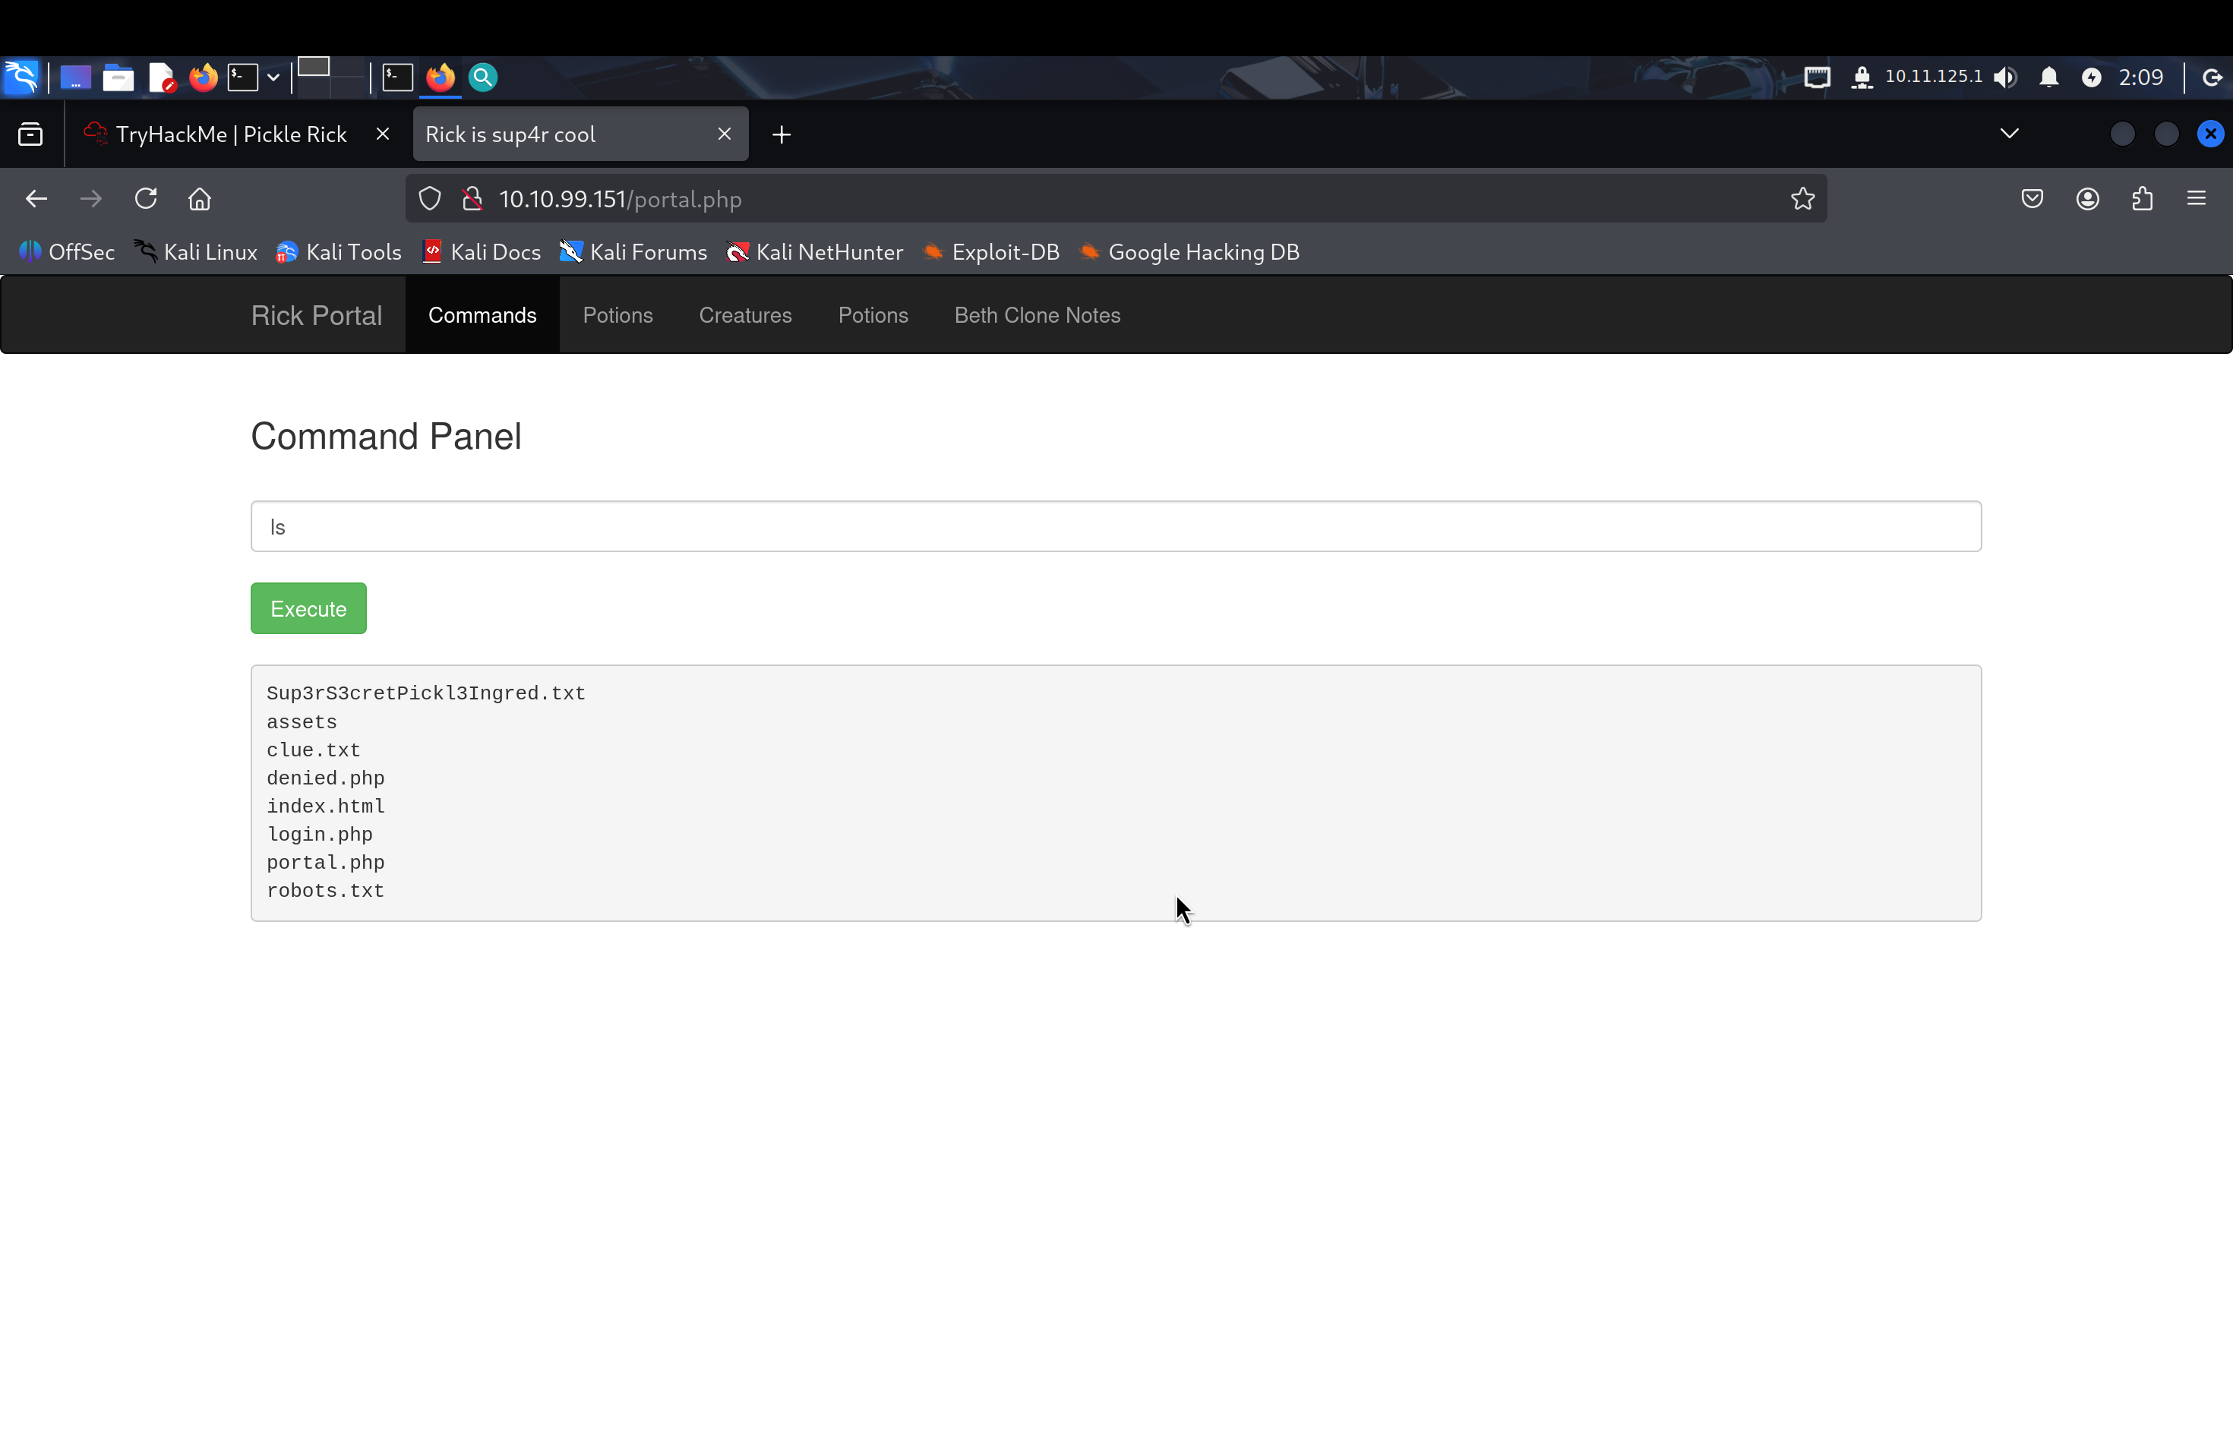Image resolution: width=2233 pixels, height=1452 pixels.
Task: Open the teal search app in the taskbar
Action: (482, 77)
